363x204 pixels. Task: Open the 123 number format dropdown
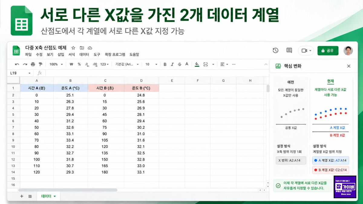105,64
